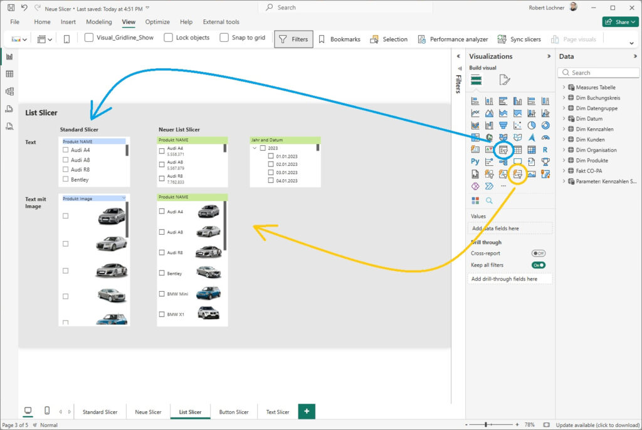Switch to Format visual pane icon
The width and height of the screenshot is (642, 430).
504,79
